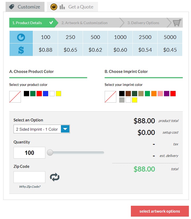Screen dimensions: 191x219
Task: Click the shopping cart icon
Action: [177, 23]
